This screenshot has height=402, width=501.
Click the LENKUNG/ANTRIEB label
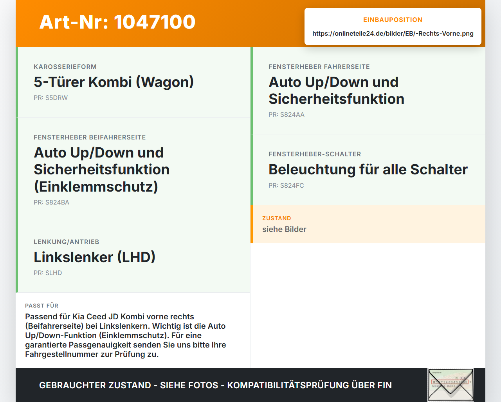tap(67, 242)
